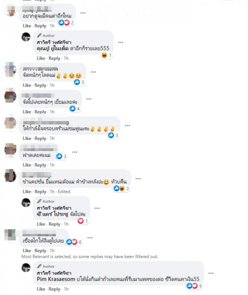Click heart reaction on 'จัดไปค่ะ' reply

tap(81, 221)
